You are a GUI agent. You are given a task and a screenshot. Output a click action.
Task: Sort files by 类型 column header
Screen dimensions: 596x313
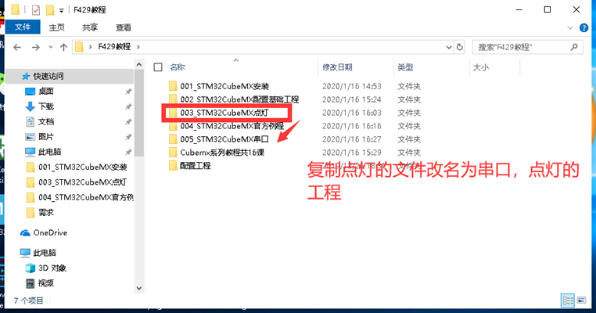coord(405,67)
